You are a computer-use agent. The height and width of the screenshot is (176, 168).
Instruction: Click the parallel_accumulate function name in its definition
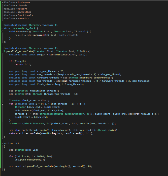tap(19, 51)
